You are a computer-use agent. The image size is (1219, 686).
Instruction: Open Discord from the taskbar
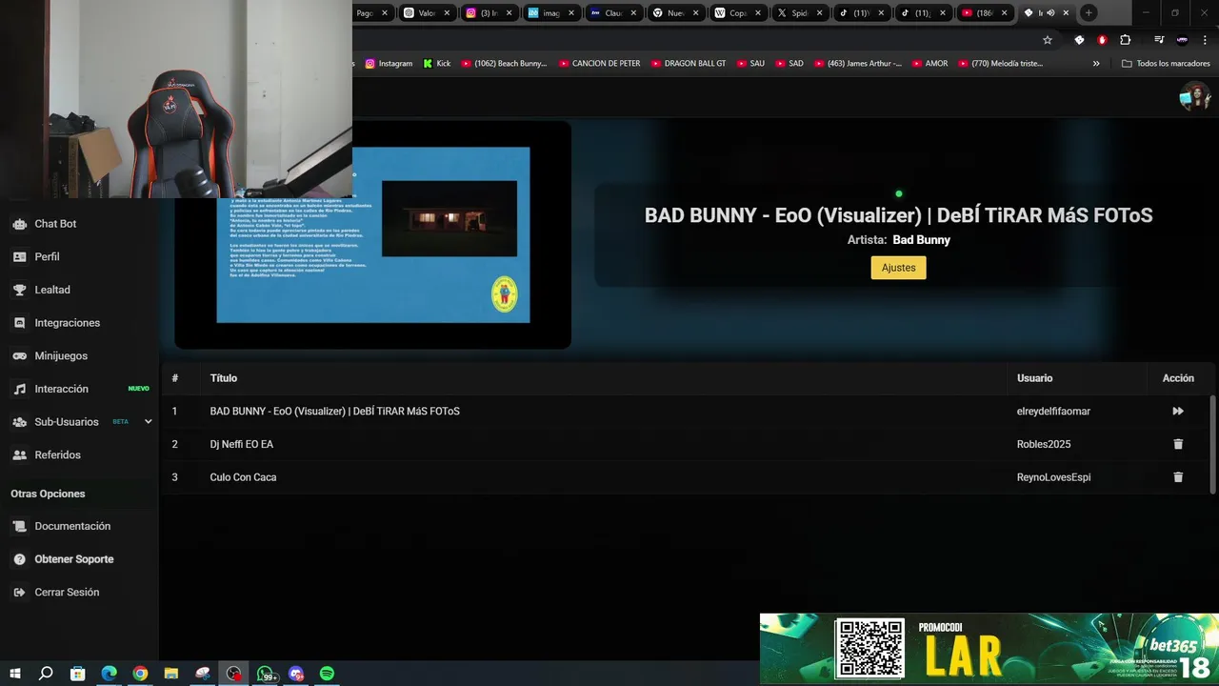pyautogui.click(x=296, y=674)
